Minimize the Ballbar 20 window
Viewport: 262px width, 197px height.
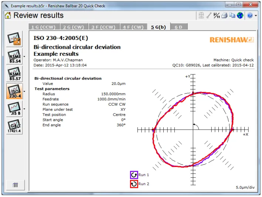click(x=229, y=5)
